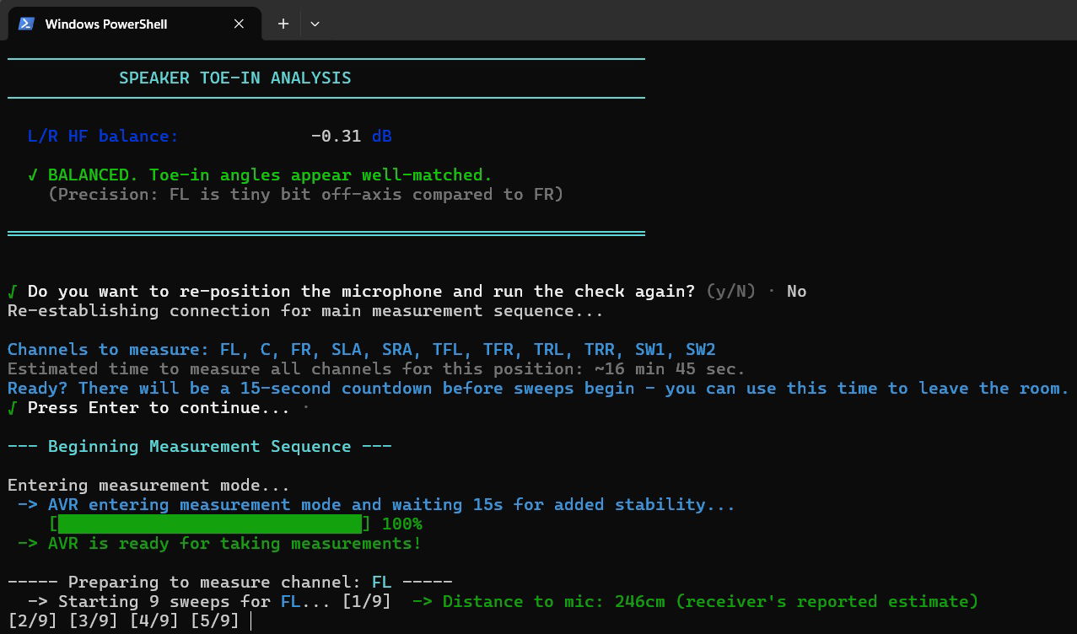Click the SPEAKER TOE-IN ANALYSIS heading
The height and width of the screenshot is (634, 1077).
click(234, 78)
